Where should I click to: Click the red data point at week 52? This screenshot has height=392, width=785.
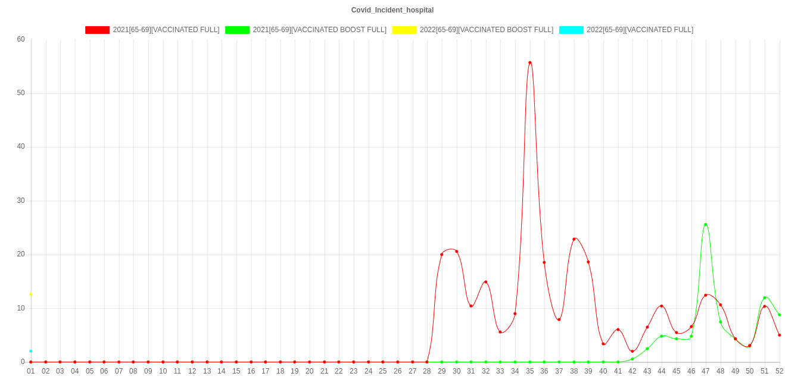tap(779, 335)
